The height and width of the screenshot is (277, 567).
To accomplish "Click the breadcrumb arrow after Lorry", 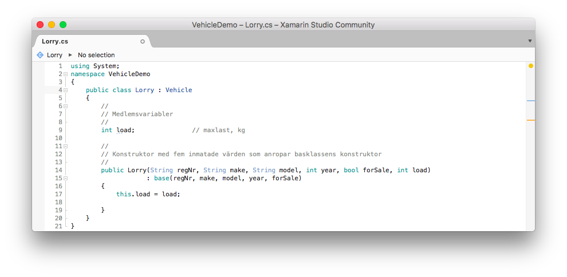I will (70, 55).
